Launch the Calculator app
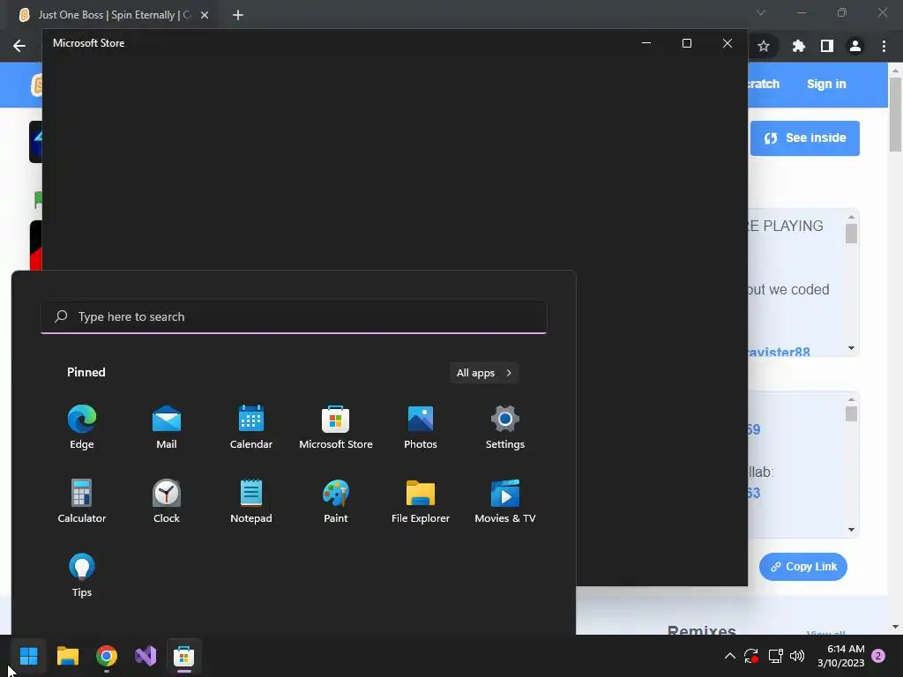Image resolution: width=903 pixels, height=677 pixels. point(82,501)
